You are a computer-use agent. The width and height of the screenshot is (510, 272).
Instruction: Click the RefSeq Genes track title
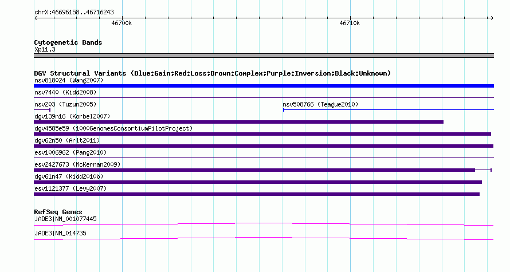[x=58, y=212]
